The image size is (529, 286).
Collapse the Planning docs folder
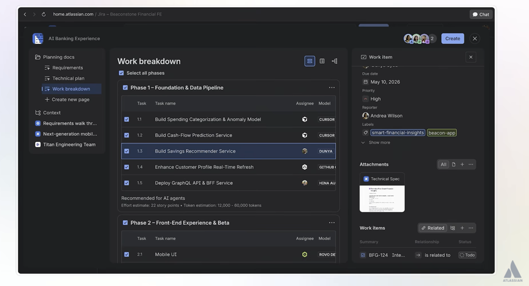55,57
